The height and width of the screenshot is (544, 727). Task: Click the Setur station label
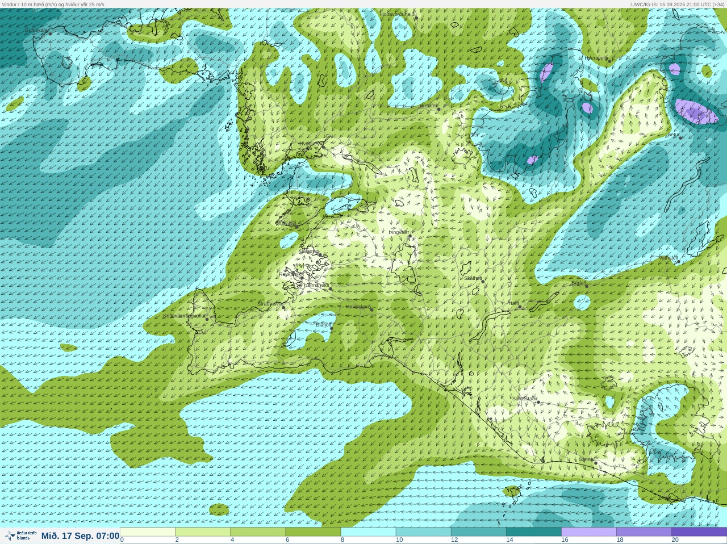point(674,135)
